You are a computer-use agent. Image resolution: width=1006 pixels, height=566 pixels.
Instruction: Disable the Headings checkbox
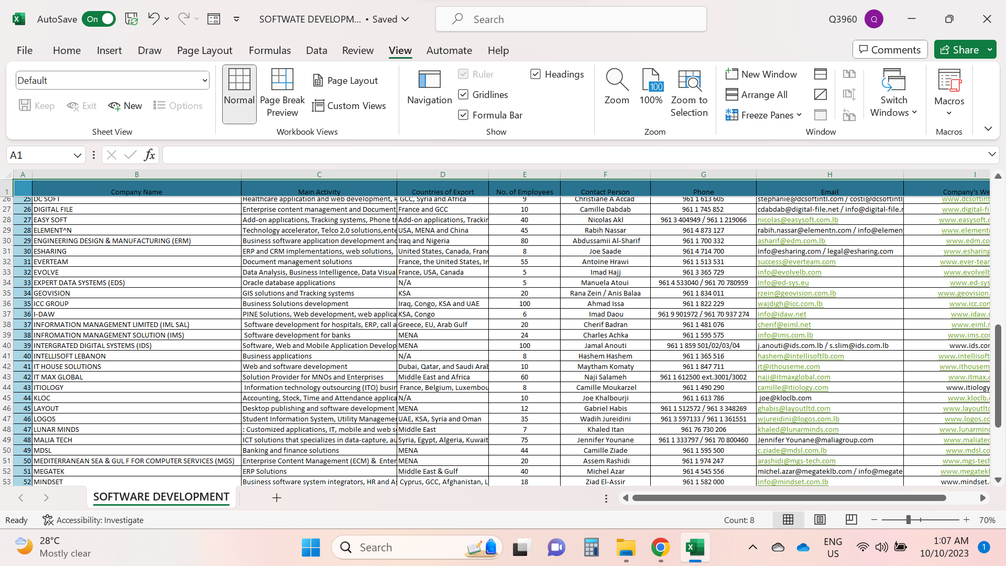coord(535,74)
